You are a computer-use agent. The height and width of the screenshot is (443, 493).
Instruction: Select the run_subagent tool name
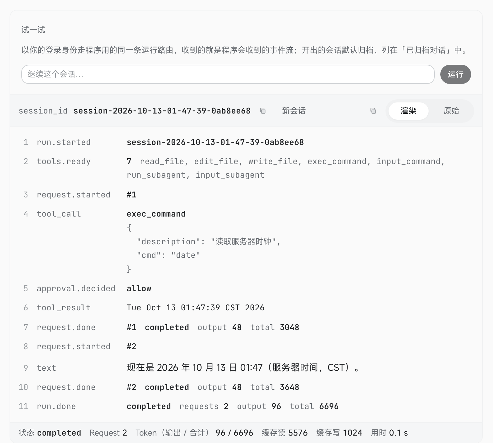156,175
